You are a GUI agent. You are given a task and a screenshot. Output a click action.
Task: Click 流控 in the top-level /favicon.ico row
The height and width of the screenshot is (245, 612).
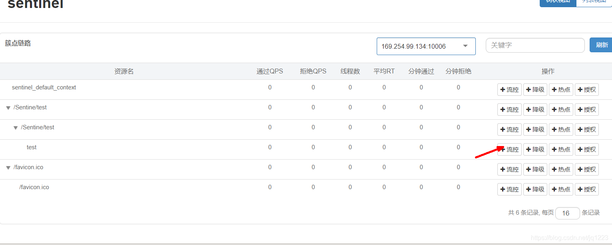509,170
